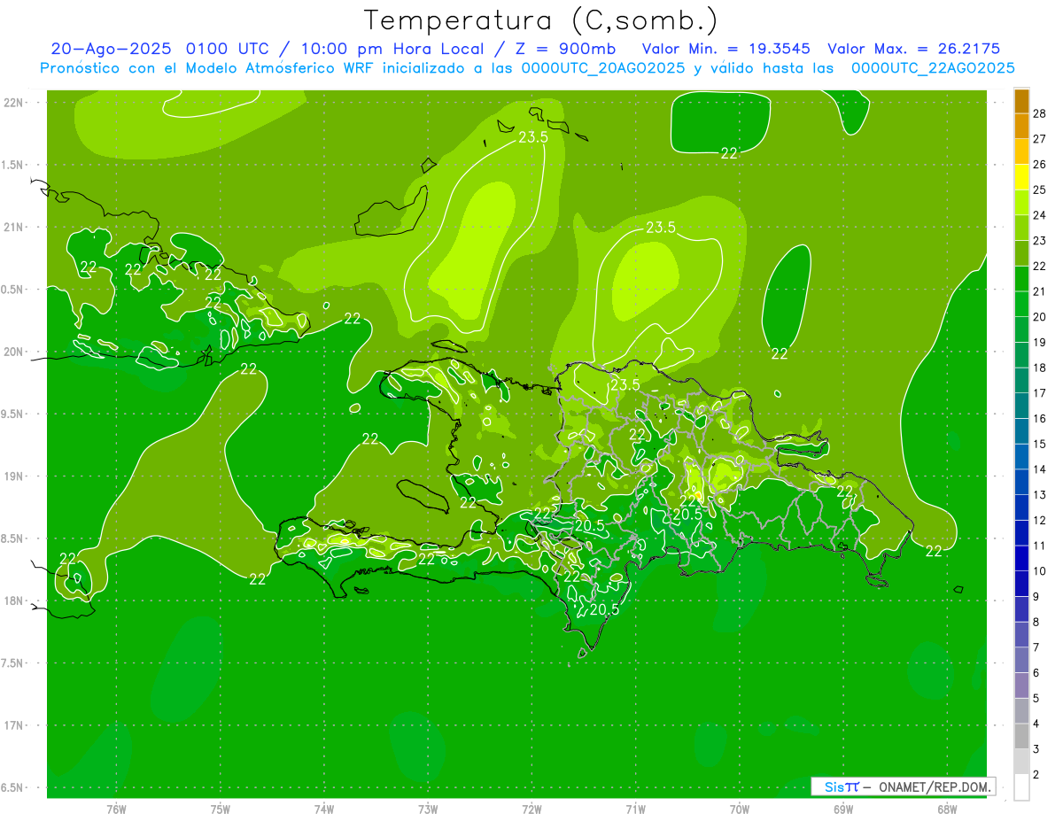Click the teal band between 16 and 17
This screenshot has height=821, width=1063.
tap(1021, 406)
